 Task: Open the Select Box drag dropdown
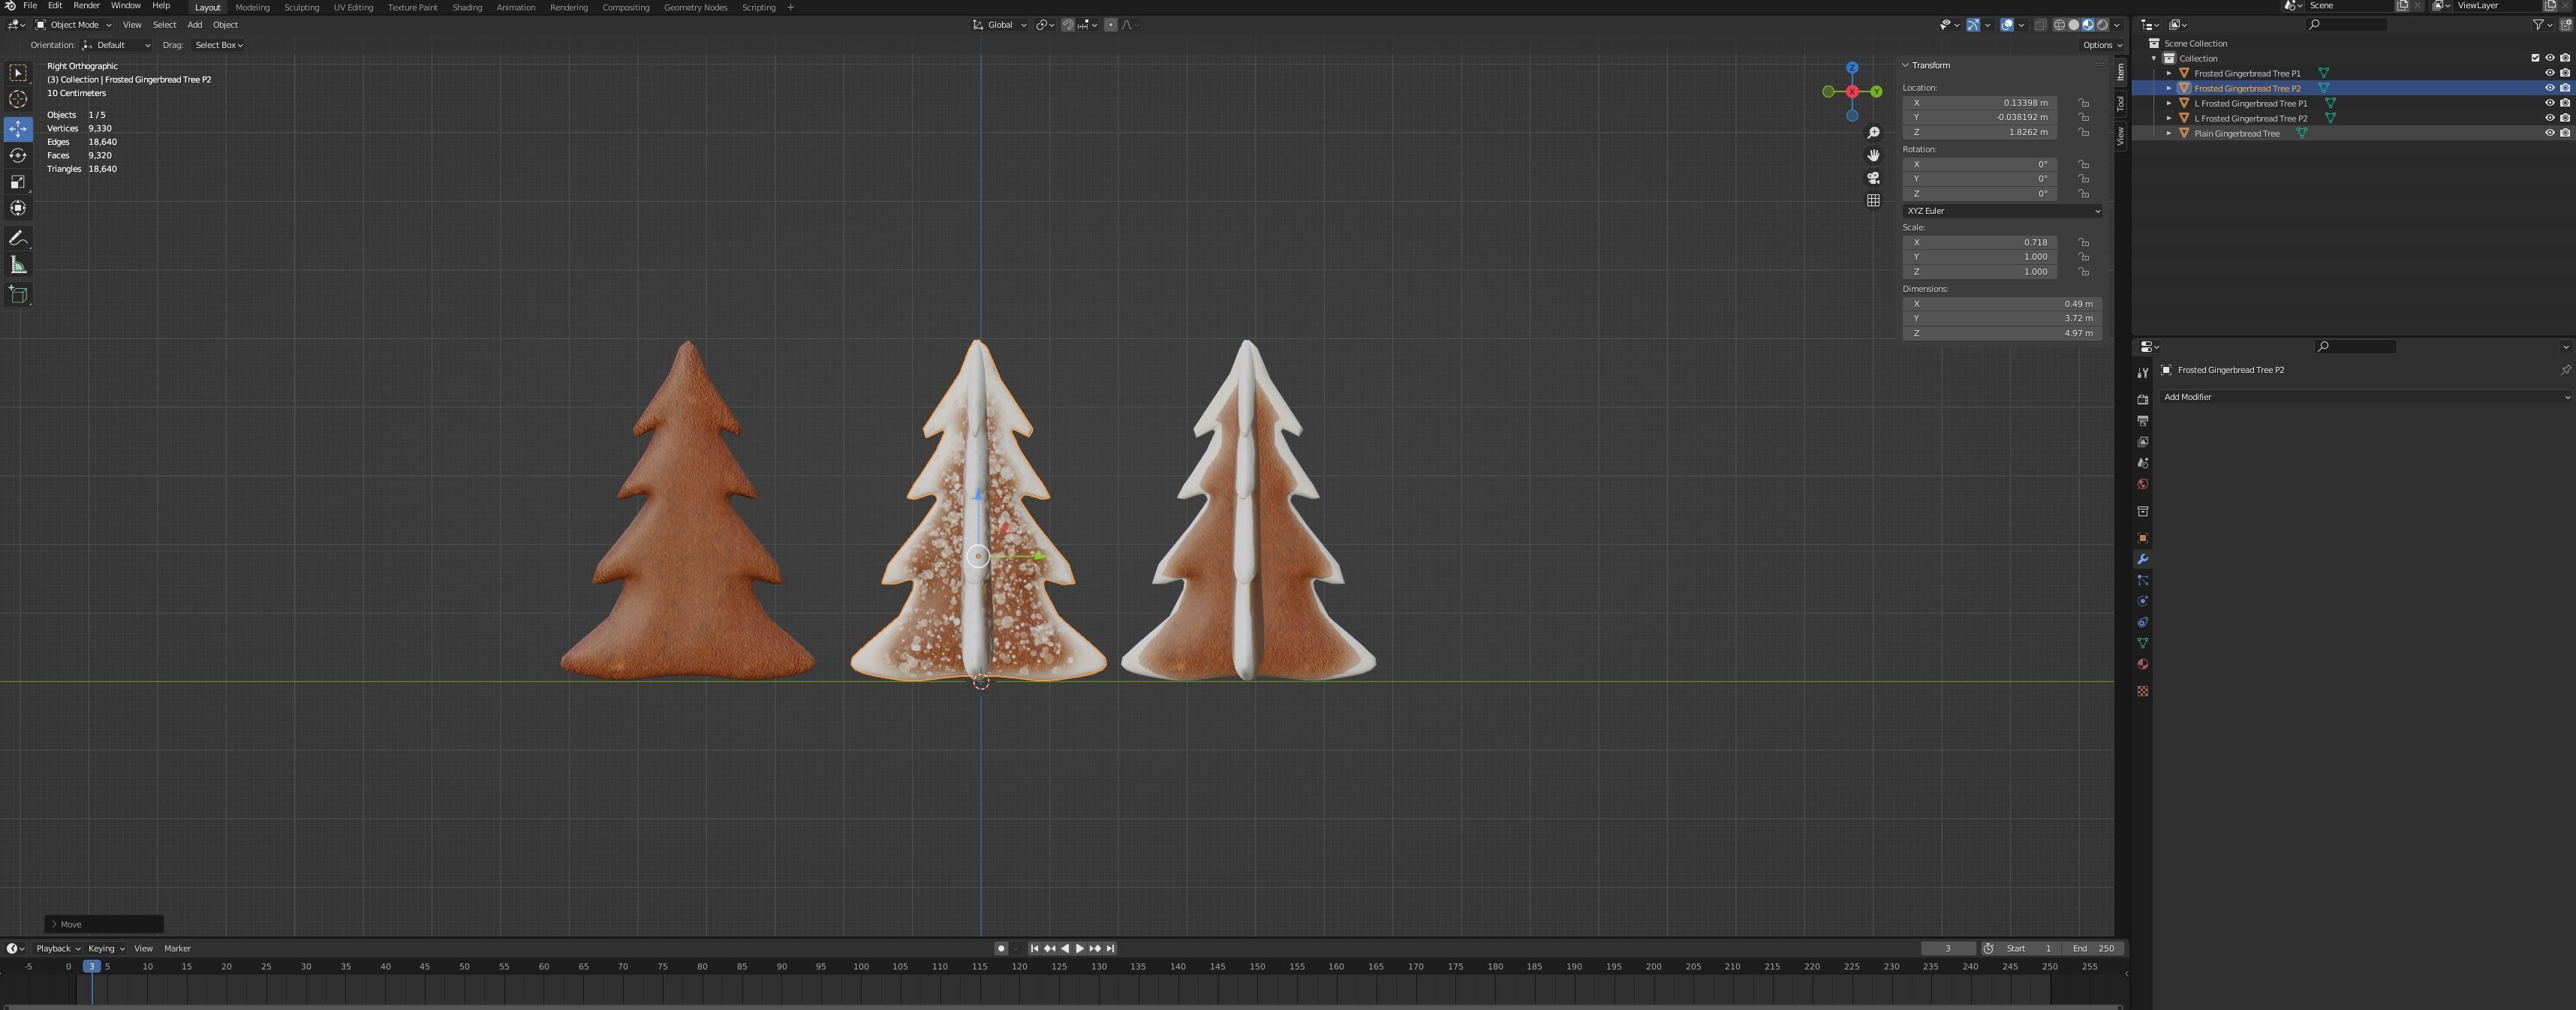pyautogui.click(x=219, y=44)
